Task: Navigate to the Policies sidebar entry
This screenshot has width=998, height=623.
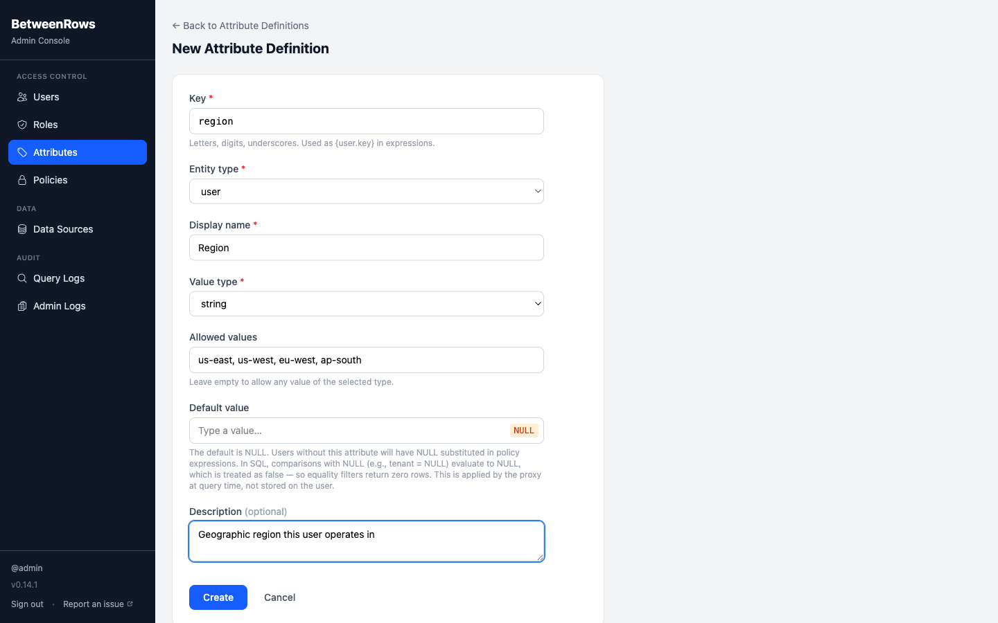Action: 50,180
